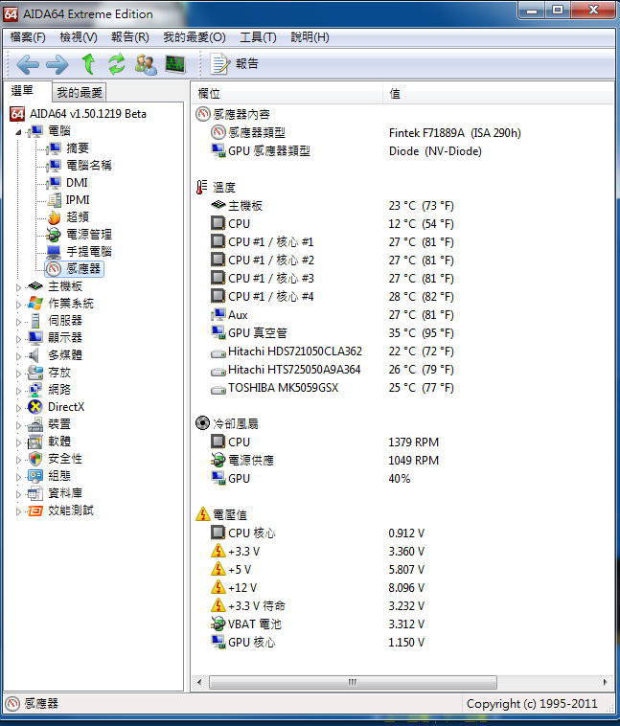Expand the 存放 tree node
This screenshot has width=620, height=726.
point(18,374)
